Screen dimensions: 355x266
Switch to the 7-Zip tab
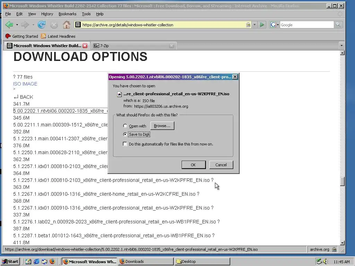pyautogui.click(x=134, y=46)
